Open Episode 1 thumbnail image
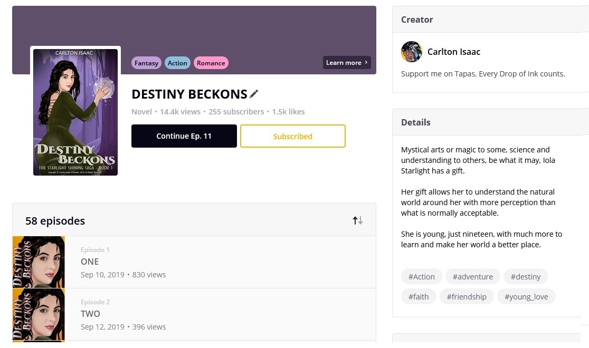Image resolution: width=589 pixels, height=348 pixels. (39, 262)
